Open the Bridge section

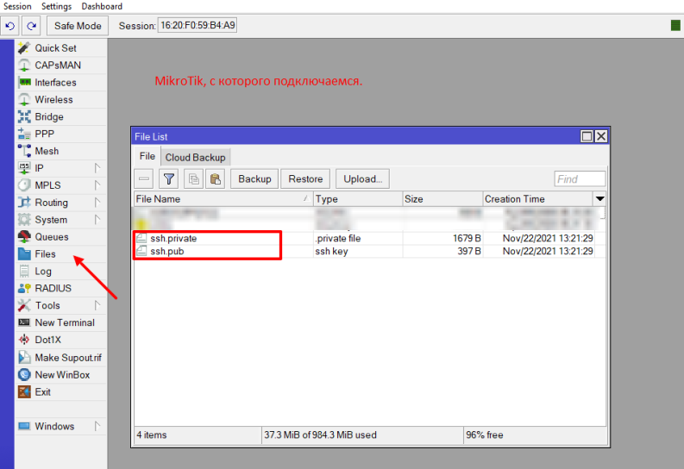[61, 116]
